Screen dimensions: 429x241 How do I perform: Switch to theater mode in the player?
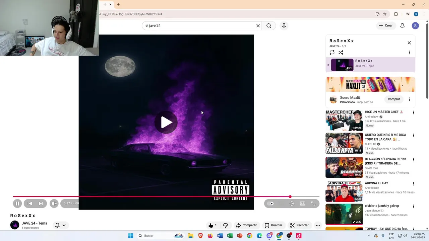(x=303, y=204)
